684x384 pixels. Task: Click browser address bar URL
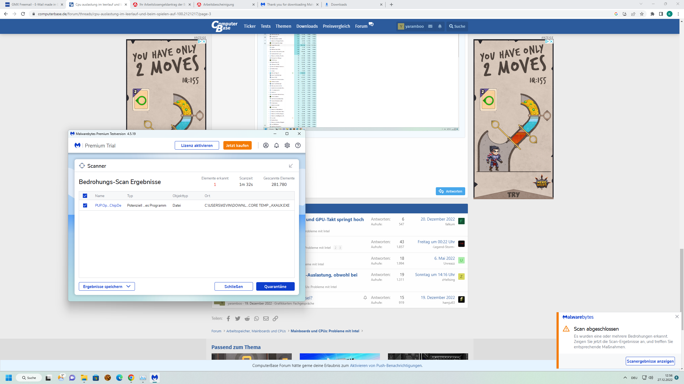(124, 14)
